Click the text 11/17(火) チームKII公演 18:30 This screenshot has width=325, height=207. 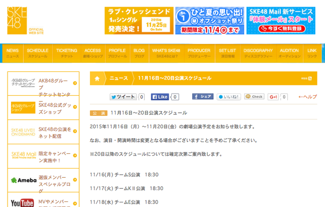click(126, 188)
